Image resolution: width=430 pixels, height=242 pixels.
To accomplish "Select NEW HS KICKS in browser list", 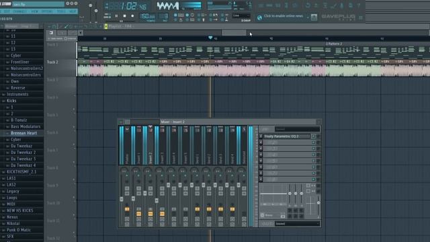I will [x=19, y=210].
